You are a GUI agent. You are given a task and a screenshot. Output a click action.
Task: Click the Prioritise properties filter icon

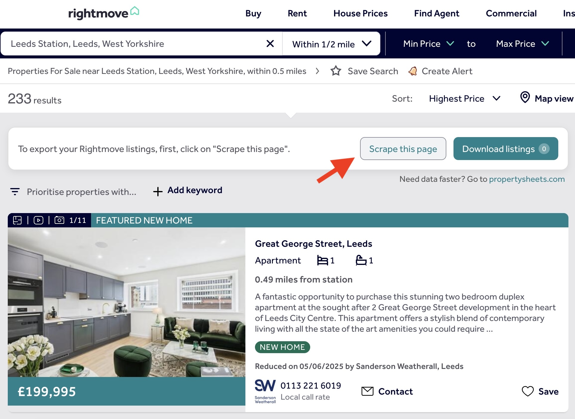click(15, 192)
